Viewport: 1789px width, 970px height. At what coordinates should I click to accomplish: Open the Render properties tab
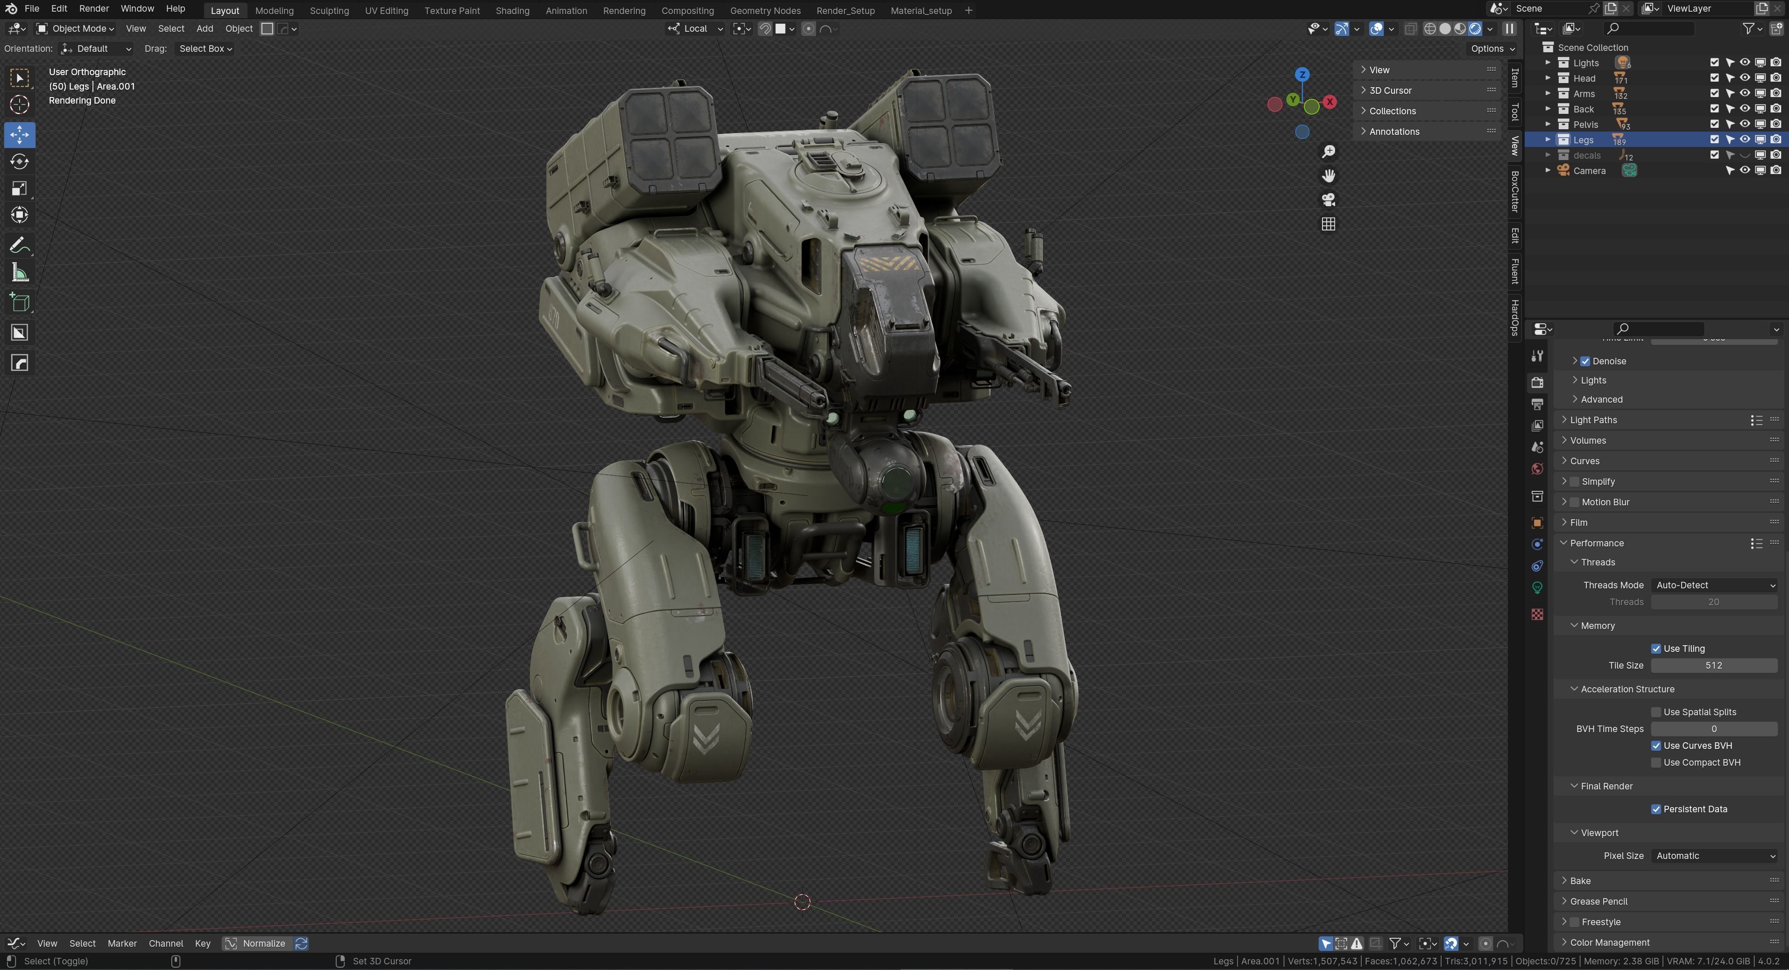coord(1537,382)
